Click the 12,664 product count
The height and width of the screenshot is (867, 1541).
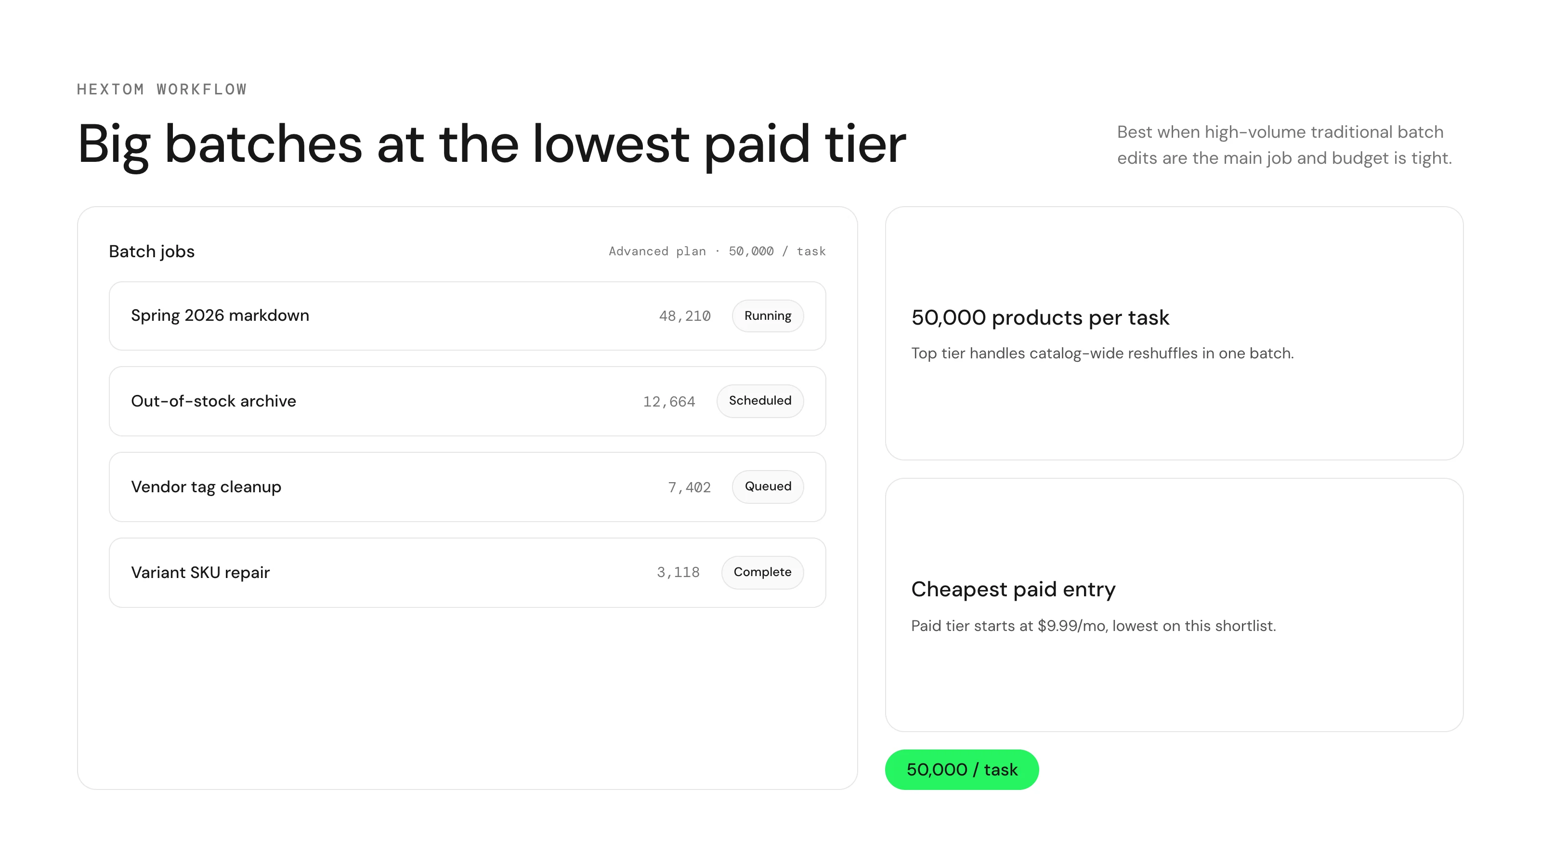(x=669, y=402)
